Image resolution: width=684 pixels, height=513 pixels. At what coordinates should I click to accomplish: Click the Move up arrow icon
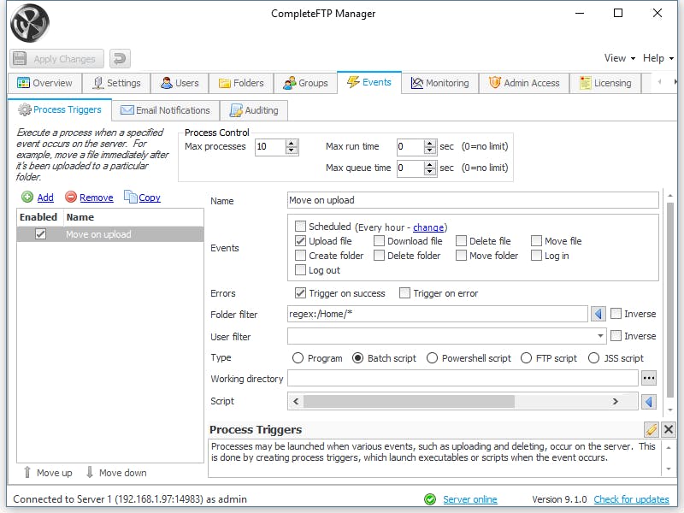click(27, 473)
